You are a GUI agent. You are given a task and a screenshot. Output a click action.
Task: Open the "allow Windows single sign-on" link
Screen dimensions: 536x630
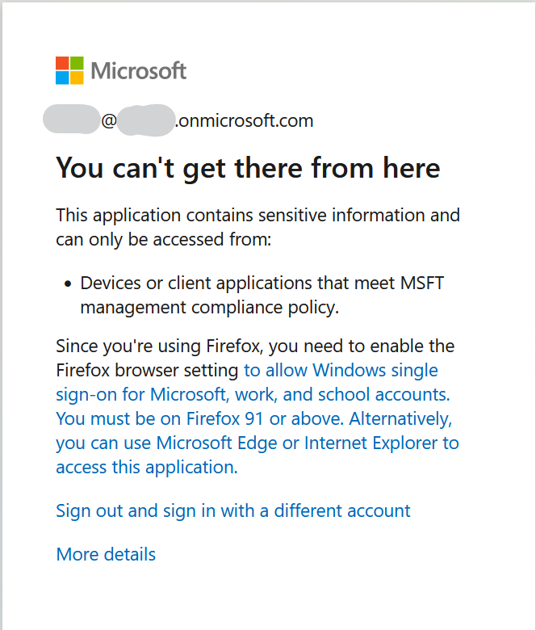click(x=341, y=371)
